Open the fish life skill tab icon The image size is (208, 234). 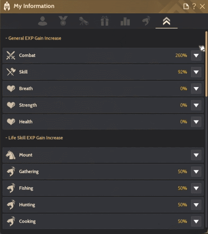(146, 21)
